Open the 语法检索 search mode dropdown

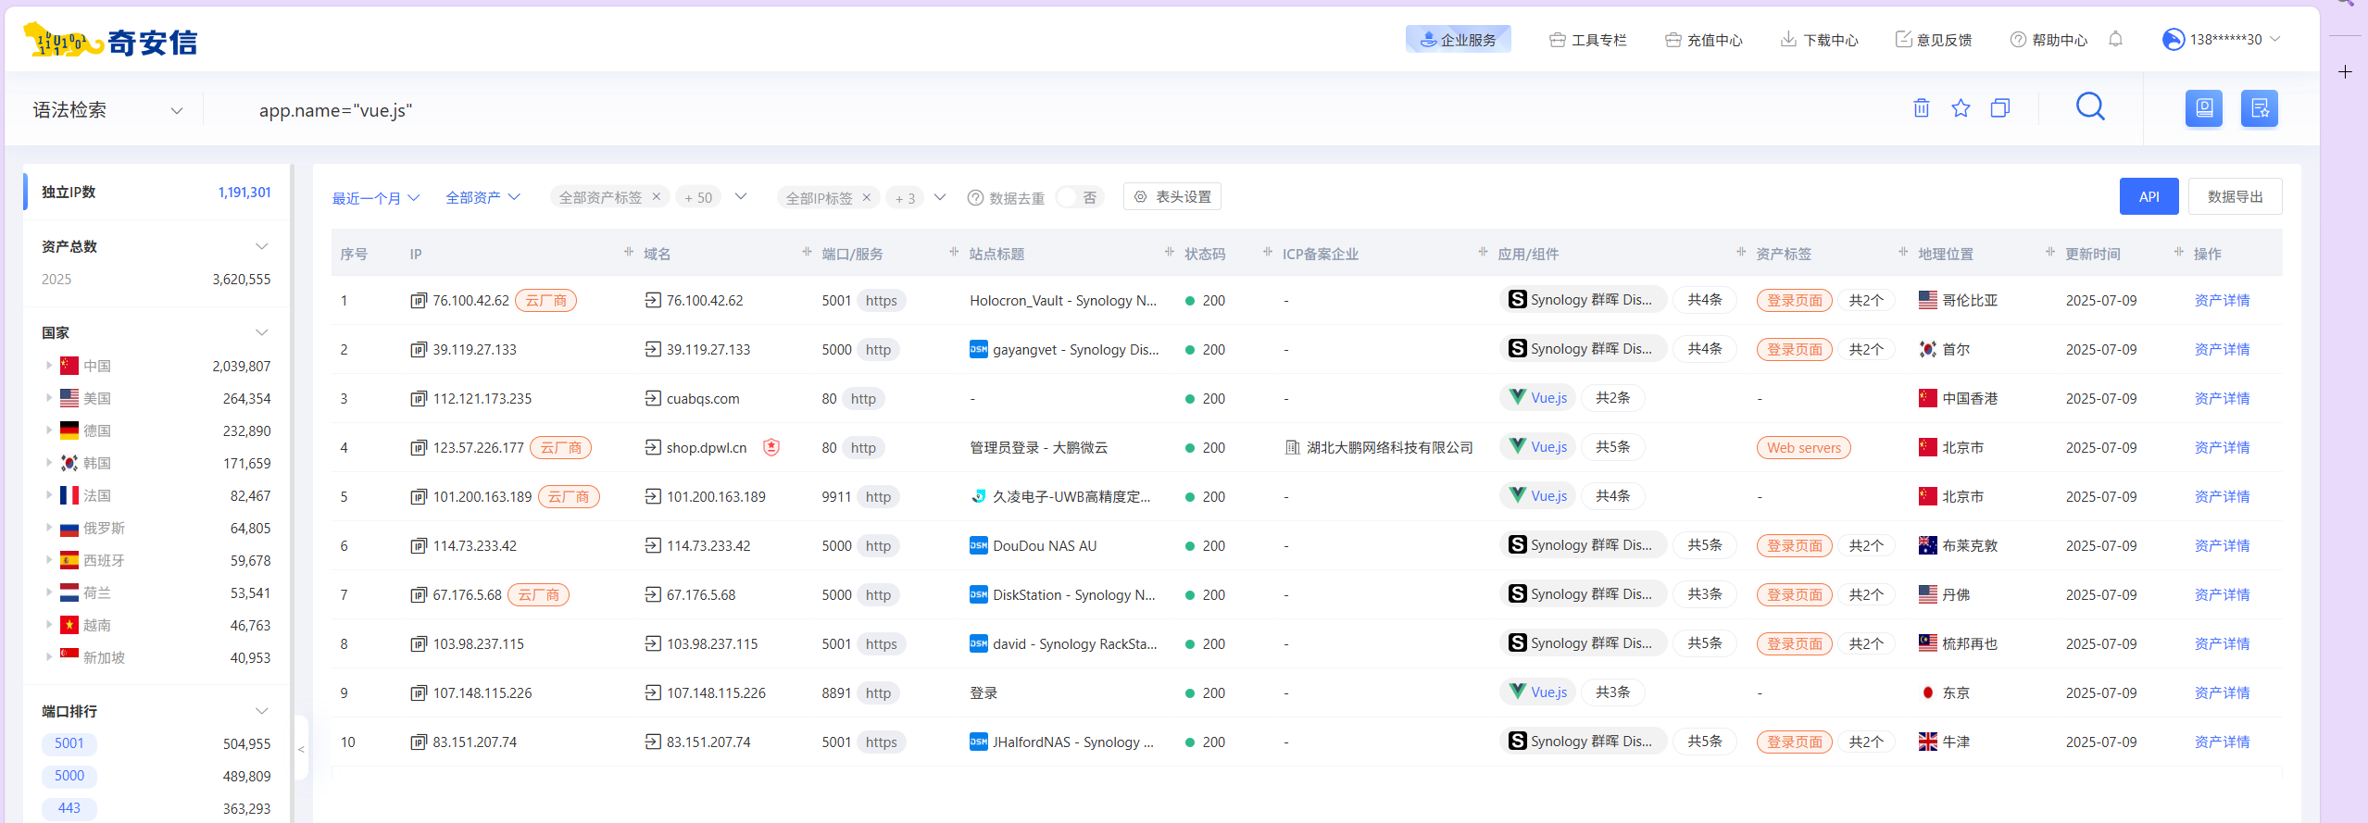point(107,110)
